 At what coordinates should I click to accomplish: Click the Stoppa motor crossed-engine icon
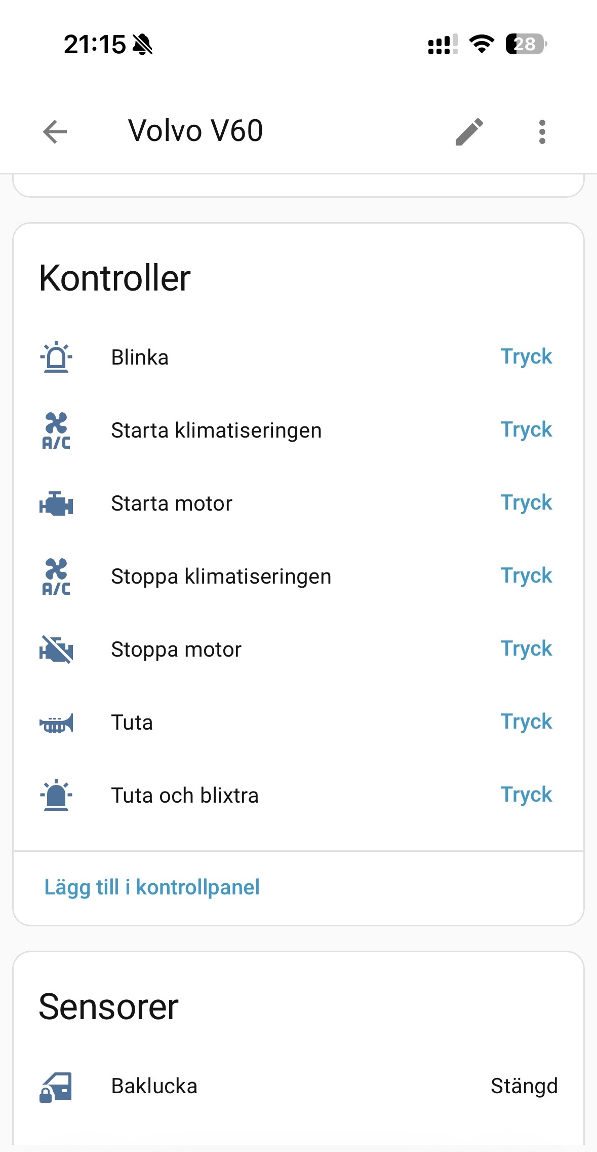point(56,650)
